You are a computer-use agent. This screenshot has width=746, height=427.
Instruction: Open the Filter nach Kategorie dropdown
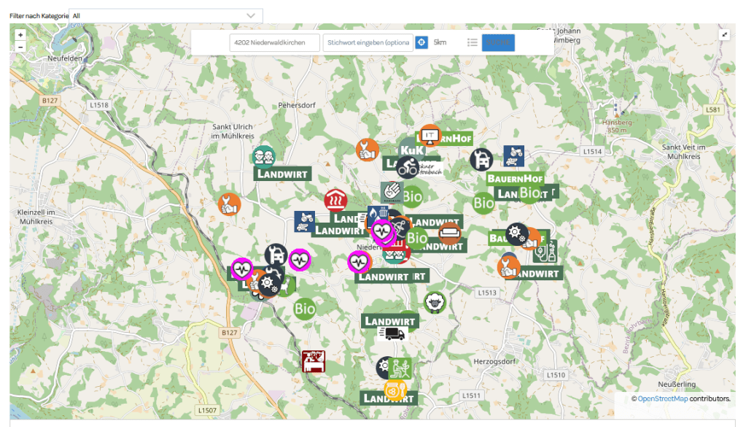click(x=166, y=15)
